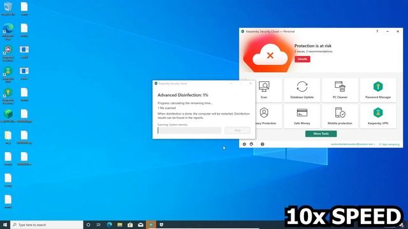Start Database Update in Kaspersky
The width and height of the screenshot is (408, 229).
coord(302,90)
